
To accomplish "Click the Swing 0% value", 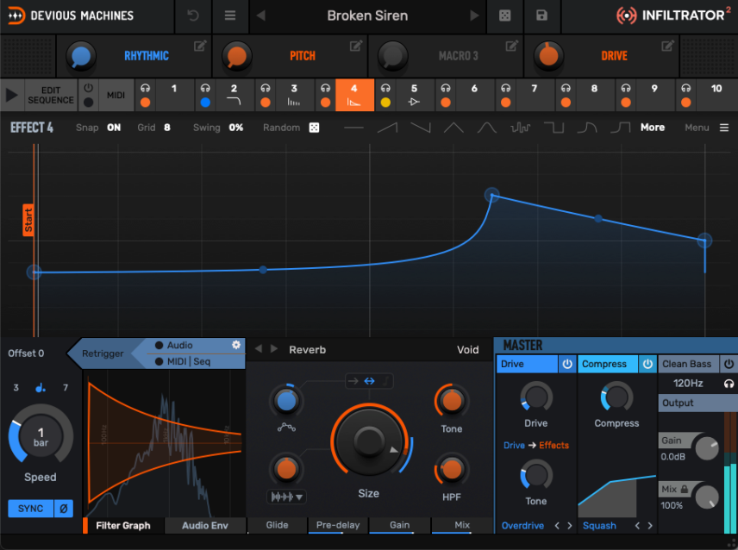I will pyautogui.click(x=236, y=128).
